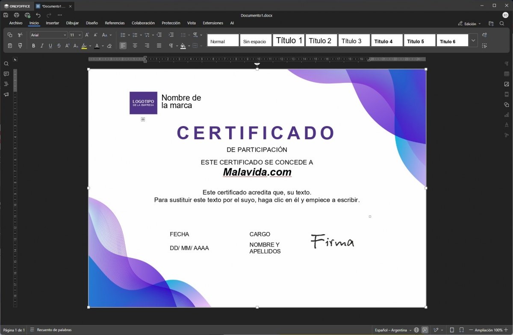Toggle bold formatting in the toolbar
513x335 pixels.
(34, 46)
